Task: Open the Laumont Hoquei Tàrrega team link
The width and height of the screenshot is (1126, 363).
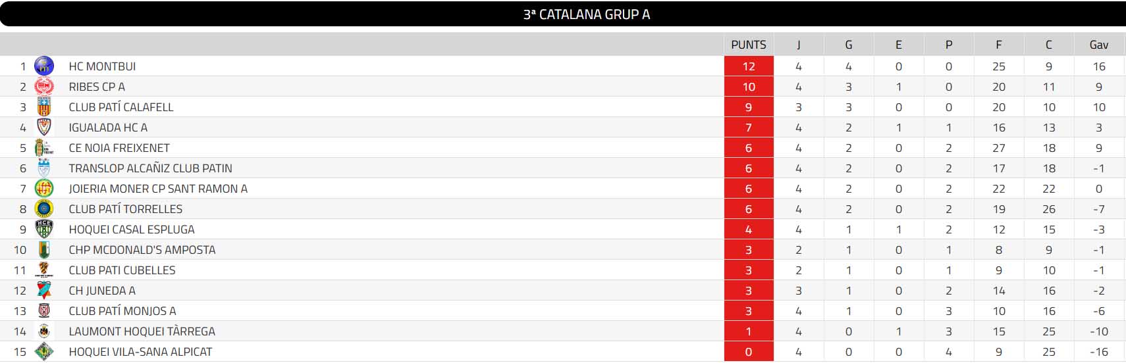Action: [142, 331]
